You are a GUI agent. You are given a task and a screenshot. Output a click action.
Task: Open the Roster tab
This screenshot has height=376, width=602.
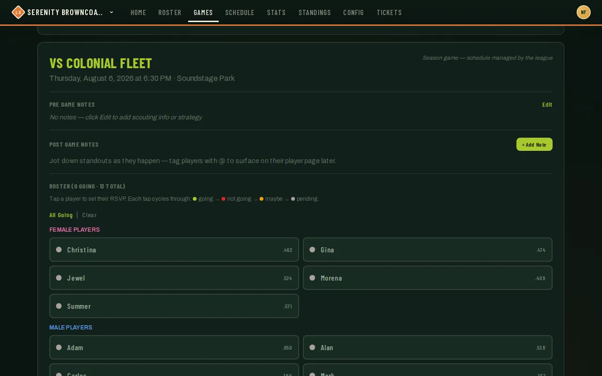coord(170,13)
